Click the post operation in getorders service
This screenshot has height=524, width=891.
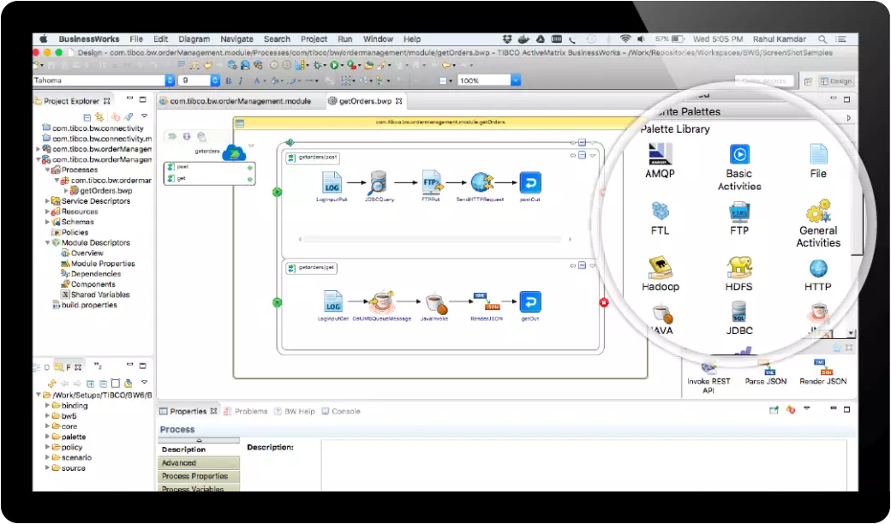[209, 167]
